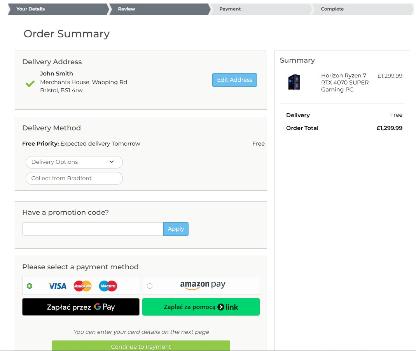Image resolution: width=416 pixels, height=351 pixels.
Task: Expand the Collect from Bradford selector
Action: pyautogui.click(x=74, y=178)
